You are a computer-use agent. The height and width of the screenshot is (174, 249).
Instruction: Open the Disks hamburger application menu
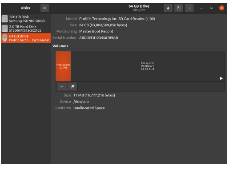[44, 8]
